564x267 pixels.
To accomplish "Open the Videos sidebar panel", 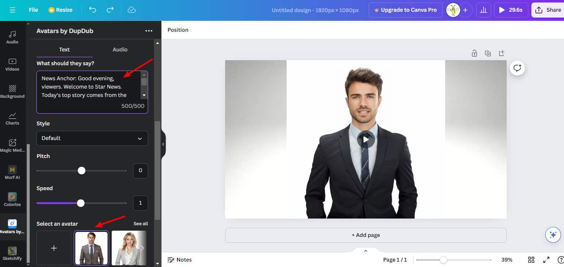I will click(x=12, y=64).
